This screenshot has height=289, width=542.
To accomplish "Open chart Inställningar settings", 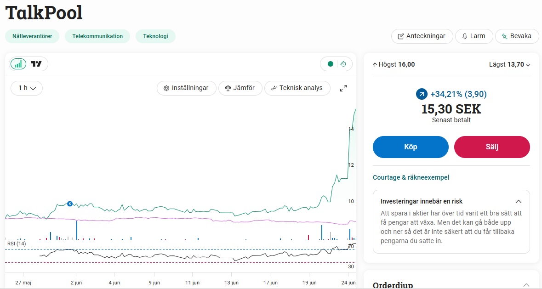I will tap(186, 88).
